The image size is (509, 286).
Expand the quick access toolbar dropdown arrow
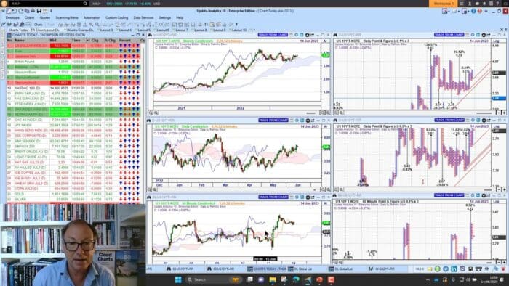point(51,11)
